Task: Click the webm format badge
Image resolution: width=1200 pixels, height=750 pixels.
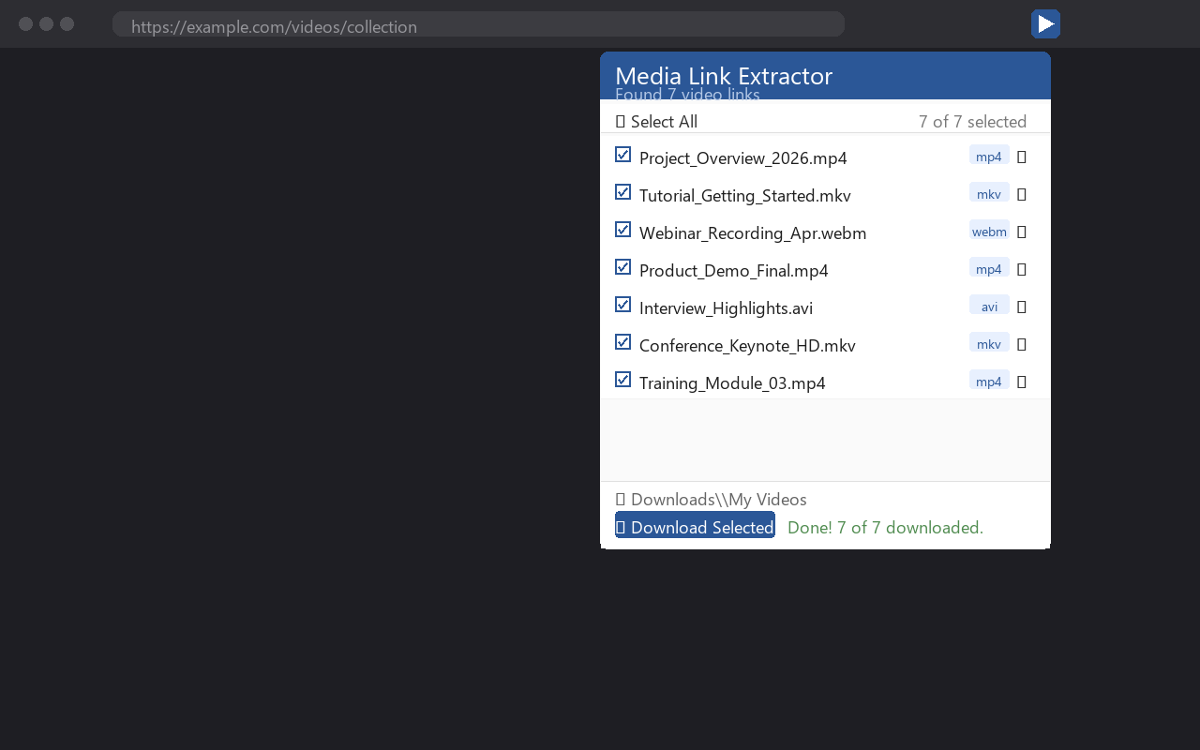Action: tap(989, 231)
